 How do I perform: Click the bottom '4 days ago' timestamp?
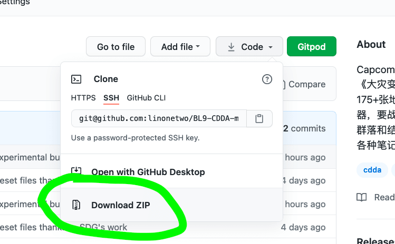pos(303,227)
